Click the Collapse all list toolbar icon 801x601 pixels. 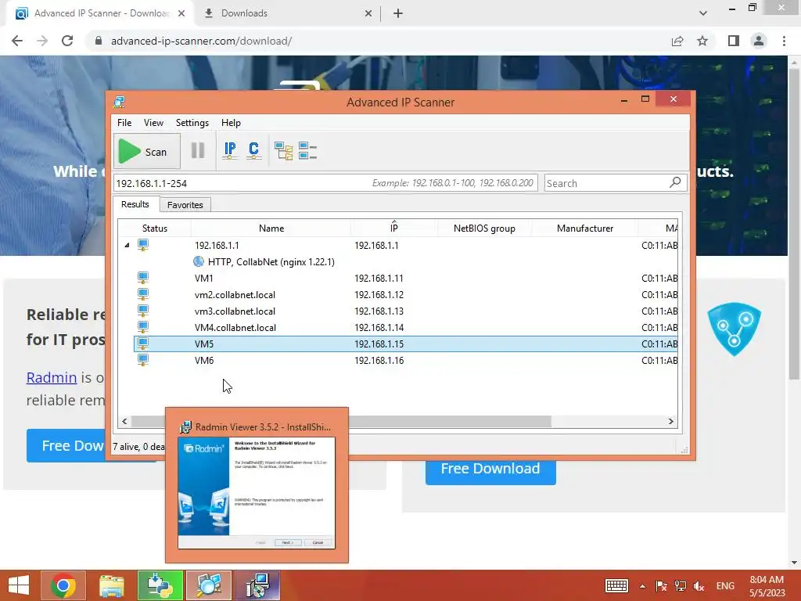[307, 151]
